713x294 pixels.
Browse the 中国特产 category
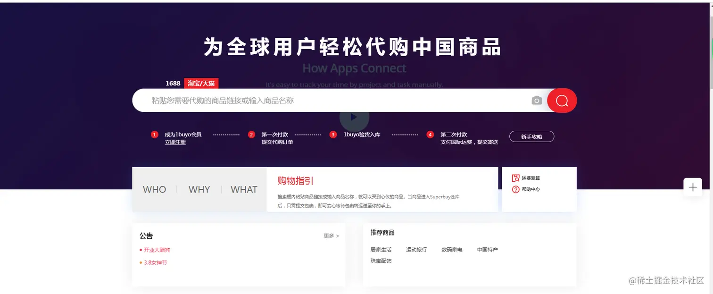pyautogui.click(x=488, y=250)
